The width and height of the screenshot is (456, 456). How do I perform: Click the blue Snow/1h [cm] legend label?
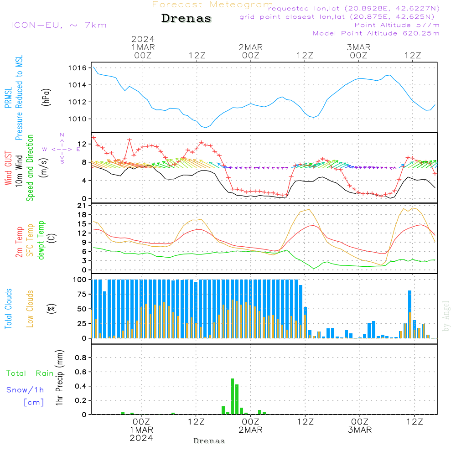pyautogui.click(x=26, y=396)
